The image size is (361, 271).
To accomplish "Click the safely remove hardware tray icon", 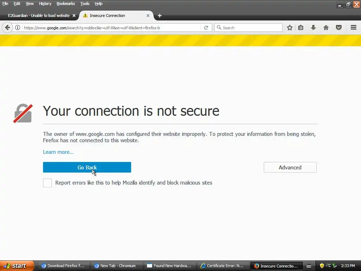I will click(x=335, y=266).
